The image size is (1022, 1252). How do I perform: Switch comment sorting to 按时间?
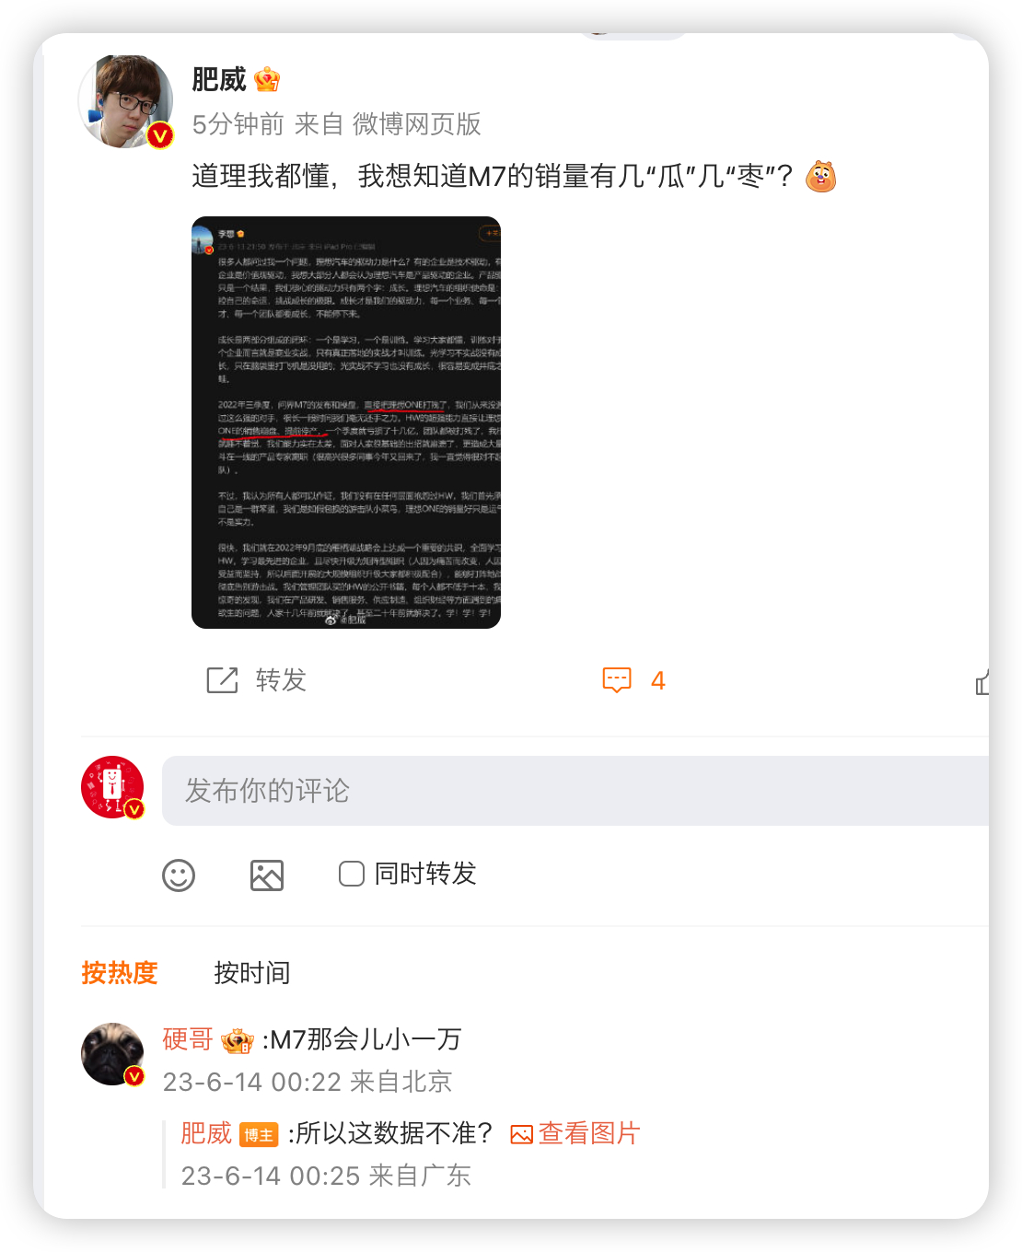tap(252, 972)
